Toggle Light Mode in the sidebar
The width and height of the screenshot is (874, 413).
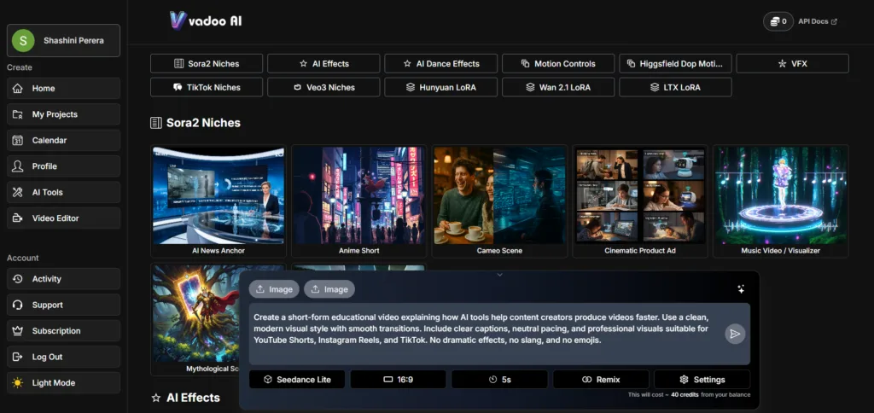pyautogui.click(x=63, y=383)
